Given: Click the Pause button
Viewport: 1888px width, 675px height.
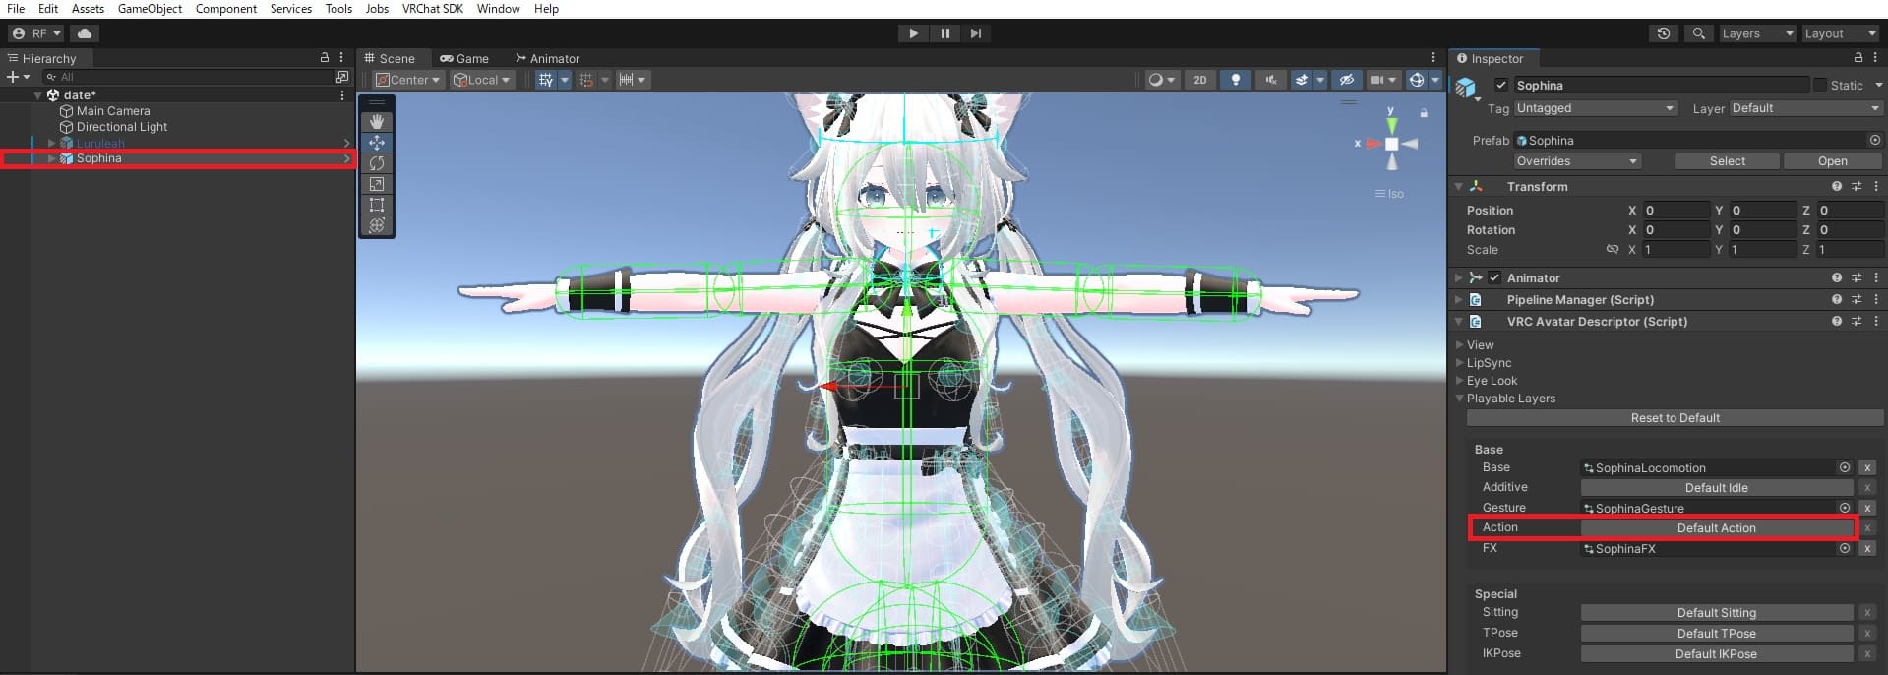Looking at the screenshot, I should 944,33.
